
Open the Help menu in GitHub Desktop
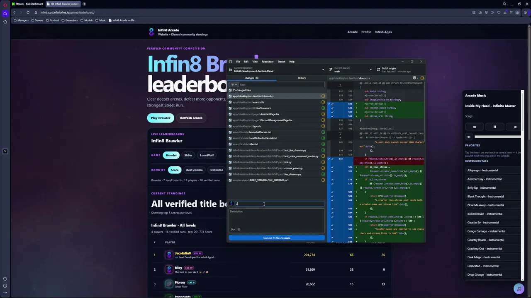(292, 62)
